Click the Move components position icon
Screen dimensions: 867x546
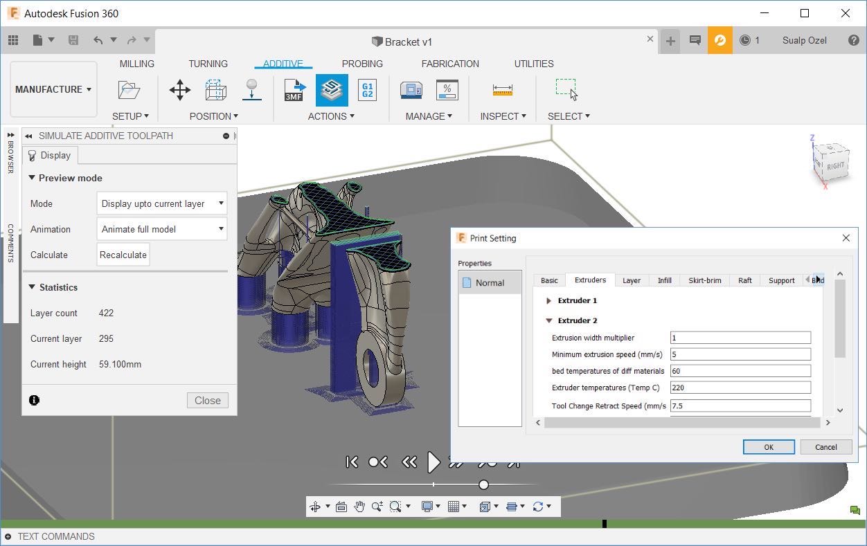pyautogui.click(x=180, y=90)
